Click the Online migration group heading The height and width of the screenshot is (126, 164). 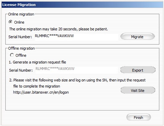[21, 14]
